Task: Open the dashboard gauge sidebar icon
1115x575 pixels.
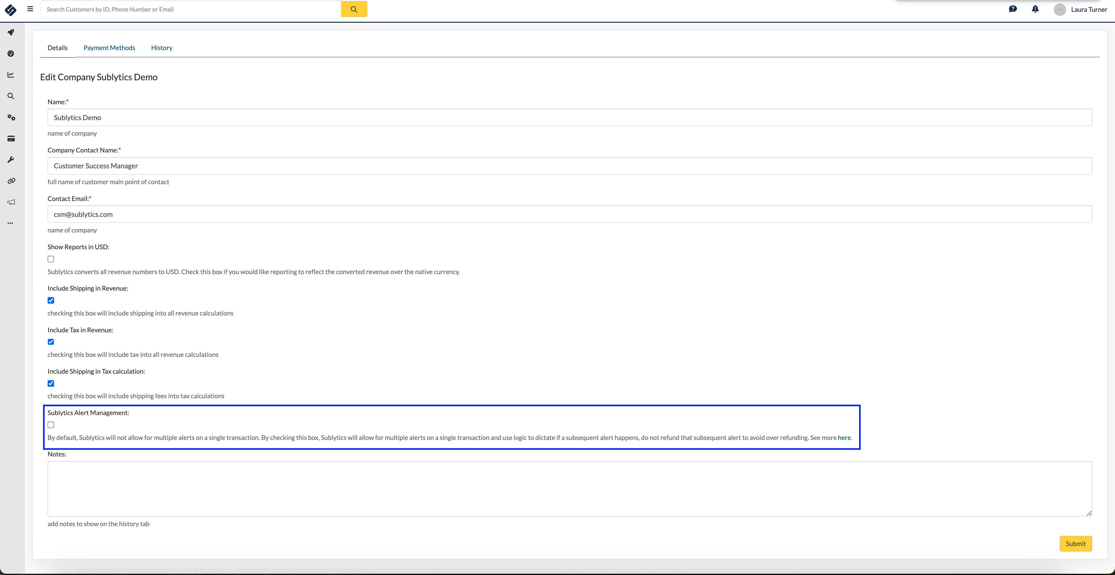Action: pyautogui.click(x=11, y=54)
